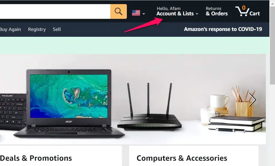This screenshot has width=275, height=166.
Task: Open the Buy Again menu item
Action: click(x=10, y=29)
